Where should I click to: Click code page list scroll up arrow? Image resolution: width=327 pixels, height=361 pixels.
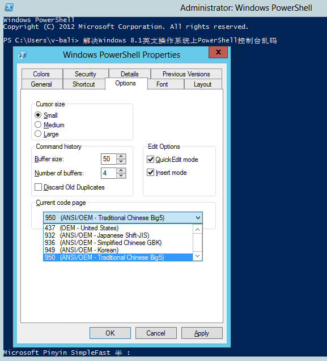(x=198, y=229)
